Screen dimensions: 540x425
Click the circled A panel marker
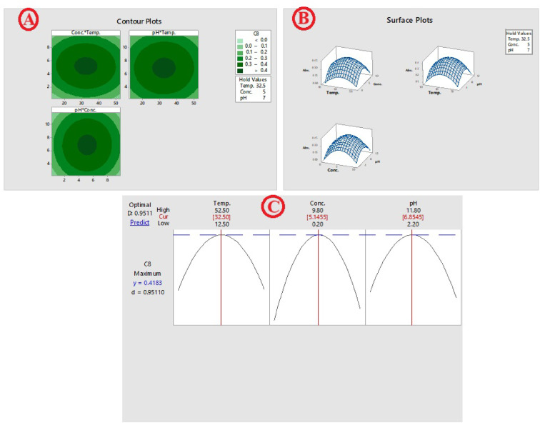[x=29, y=21]
